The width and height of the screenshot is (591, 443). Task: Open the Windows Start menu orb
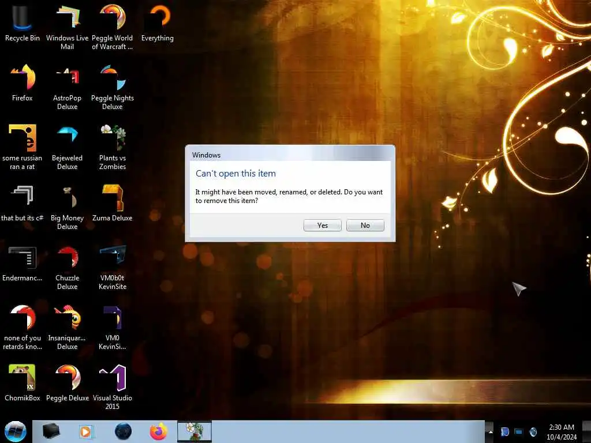point(16,431)
